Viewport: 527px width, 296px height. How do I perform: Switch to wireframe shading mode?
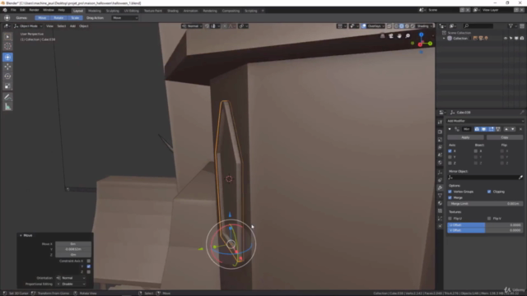396,26
